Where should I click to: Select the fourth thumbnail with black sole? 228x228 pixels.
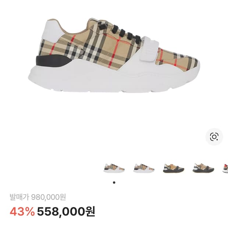click(203, 168)
